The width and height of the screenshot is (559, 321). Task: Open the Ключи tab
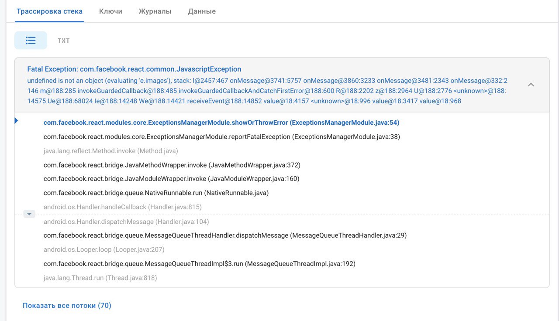(x=110, y=11)
